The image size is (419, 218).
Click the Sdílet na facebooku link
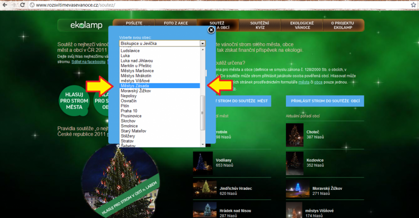click(88, 62)
